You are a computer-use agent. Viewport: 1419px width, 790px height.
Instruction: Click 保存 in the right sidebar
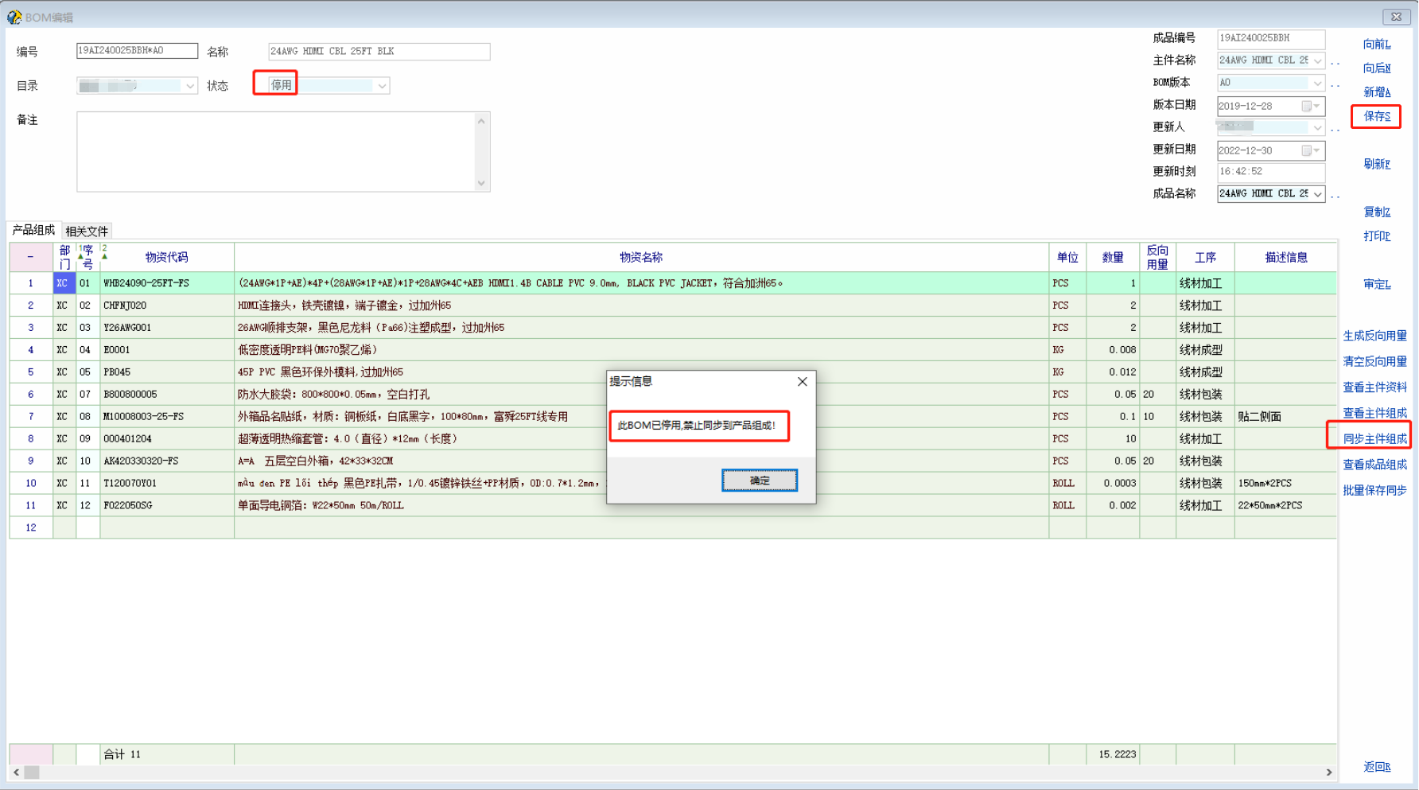click(x=1376, y=116)
